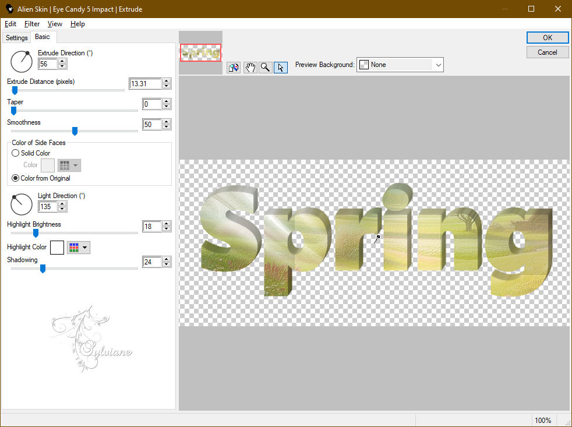Select the zoom magnifier tool
The image size is (572, 427).
(x=265, y=68)
